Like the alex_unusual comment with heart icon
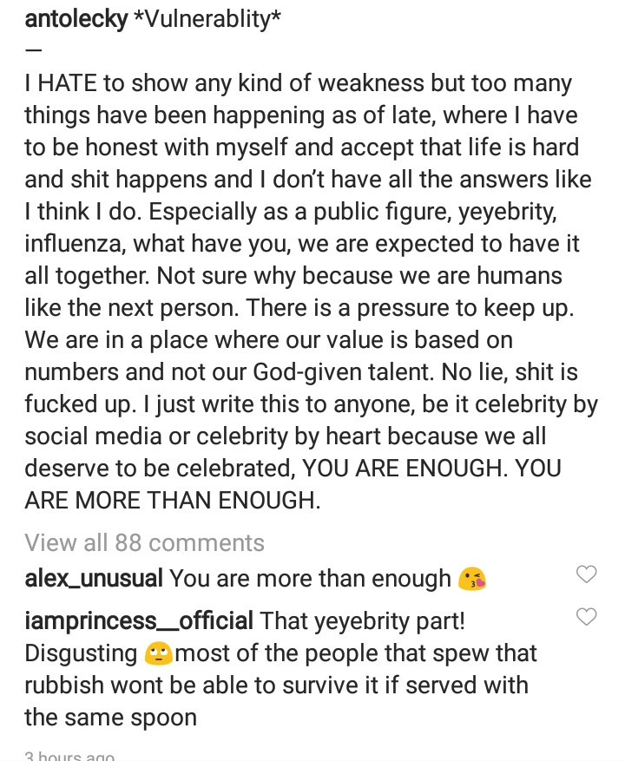Image resolution: width=625 pixels, height=761 pixels. pyautogui.click(x=587, y=574)
